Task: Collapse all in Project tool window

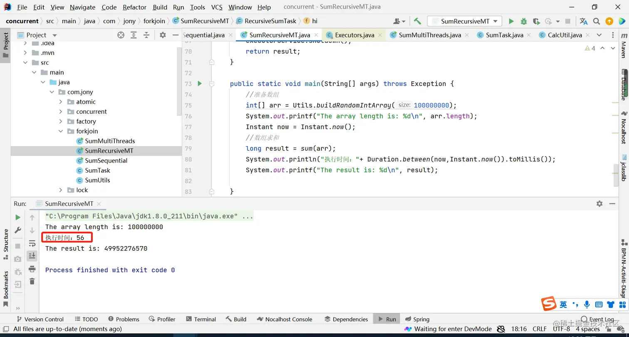Action: click(x=146, y=35)
